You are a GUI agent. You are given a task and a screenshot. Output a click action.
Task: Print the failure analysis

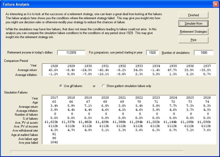click(x=193, y=40)
